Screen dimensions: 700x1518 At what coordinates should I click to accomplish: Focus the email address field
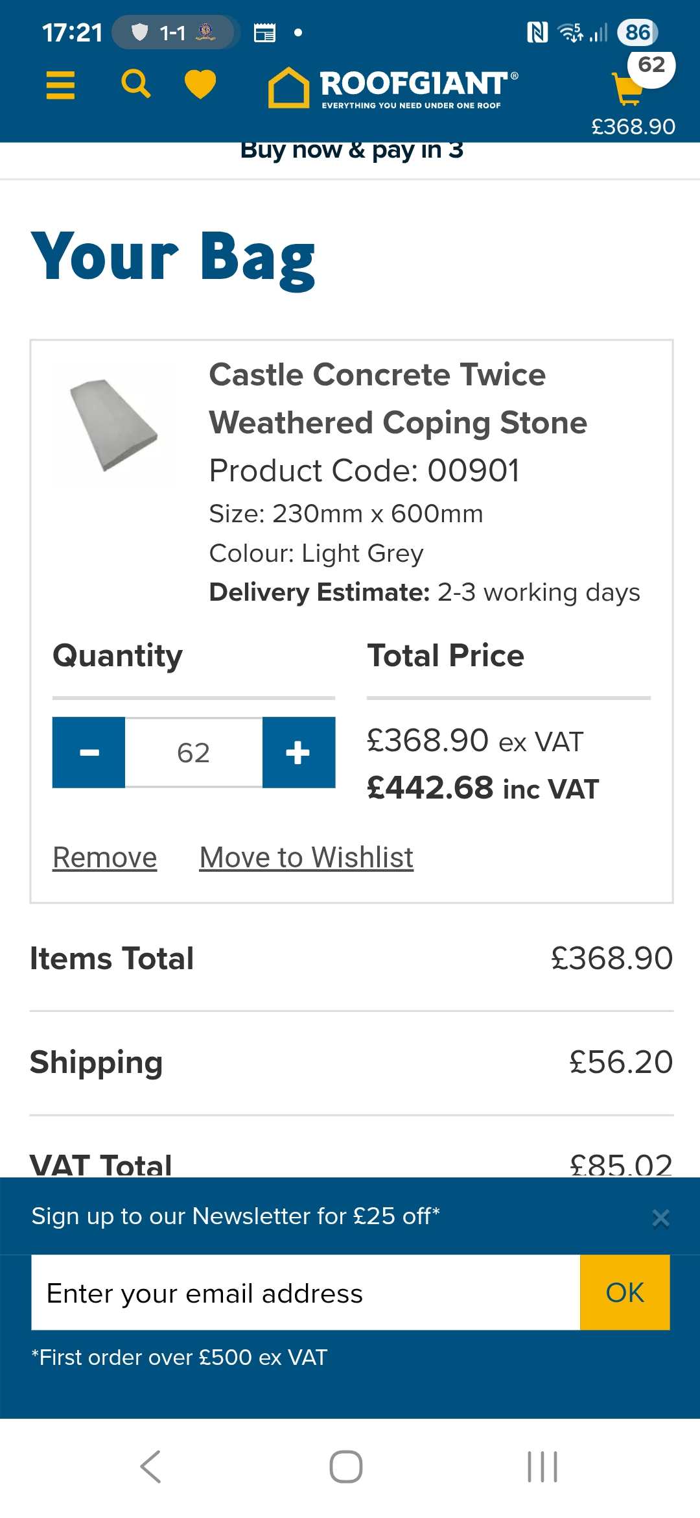(x=305, y=1293)
